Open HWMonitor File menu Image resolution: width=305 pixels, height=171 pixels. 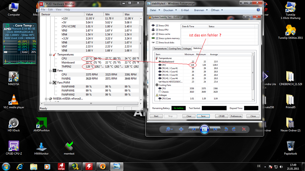[43, 10]
